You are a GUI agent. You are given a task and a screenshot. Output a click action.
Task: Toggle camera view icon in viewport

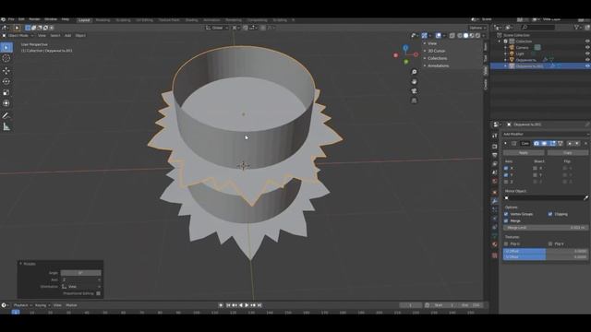[415, 91]
